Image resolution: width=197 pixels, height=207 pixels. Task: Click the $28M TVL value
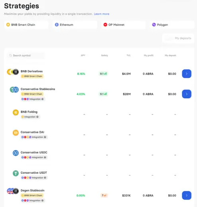coord(127,94)
